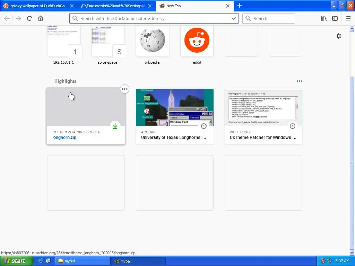355x266 pixels.
Task: Click history clock icon on WebTrickz card
Action: [293, 126]
